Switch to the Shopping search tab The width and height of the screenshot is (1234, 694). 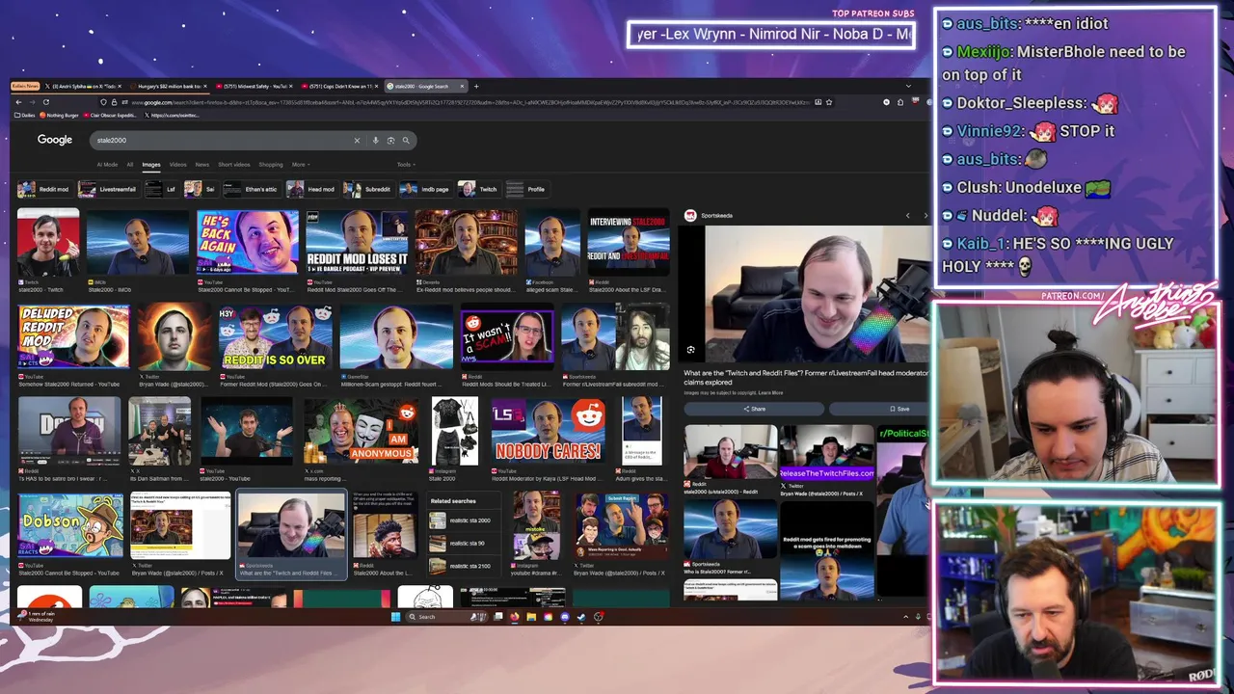(x=271, y=165)
